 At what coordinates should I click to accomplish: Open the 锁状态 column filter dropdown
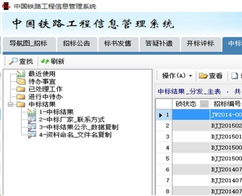[x=204, y=104]
